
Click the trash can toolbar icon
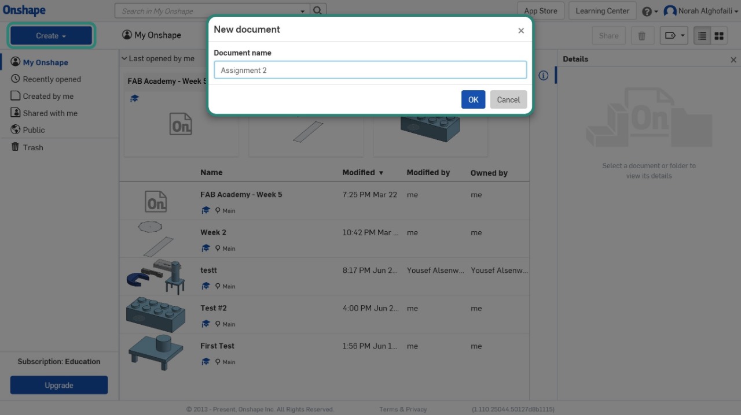[x=641, y=36]
